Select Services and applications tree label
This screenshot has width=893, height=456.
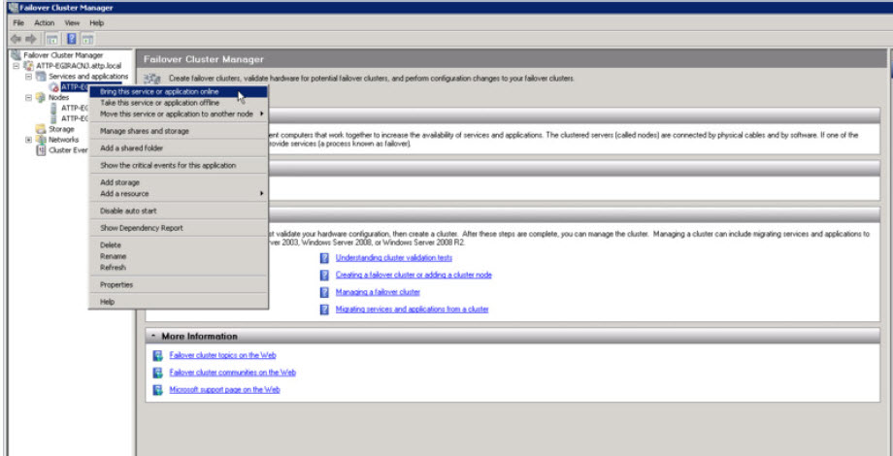coord(88,77)
